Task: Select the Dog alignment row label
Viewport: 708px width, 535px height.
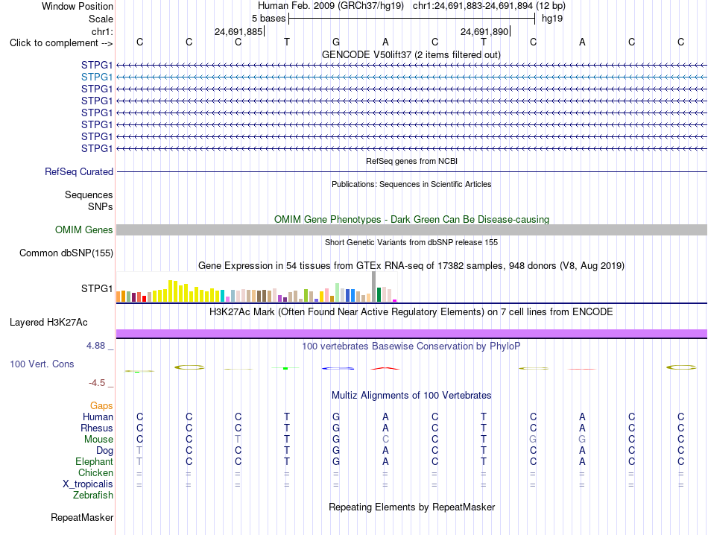Action: [x=104, y=451]
